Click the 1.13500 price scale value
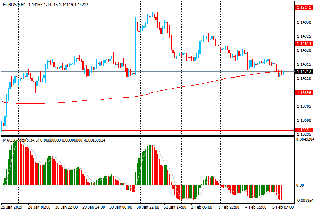The height and width of the screenshot is (212, 314). point(304,120)
